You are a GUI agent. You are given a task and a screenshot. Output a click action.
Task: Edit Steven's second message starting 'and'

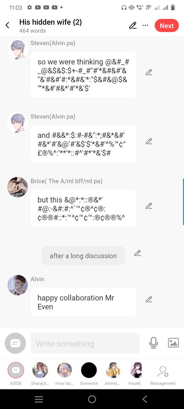(149, 141)
